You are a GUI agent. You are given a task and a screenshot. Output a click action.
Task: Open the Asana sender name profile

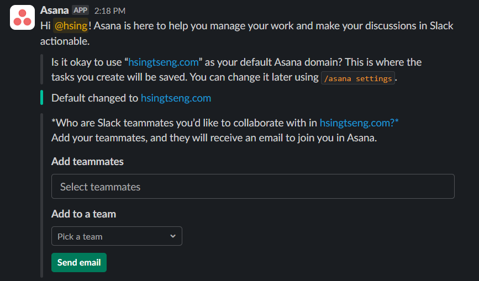click(x=54, y=10)
